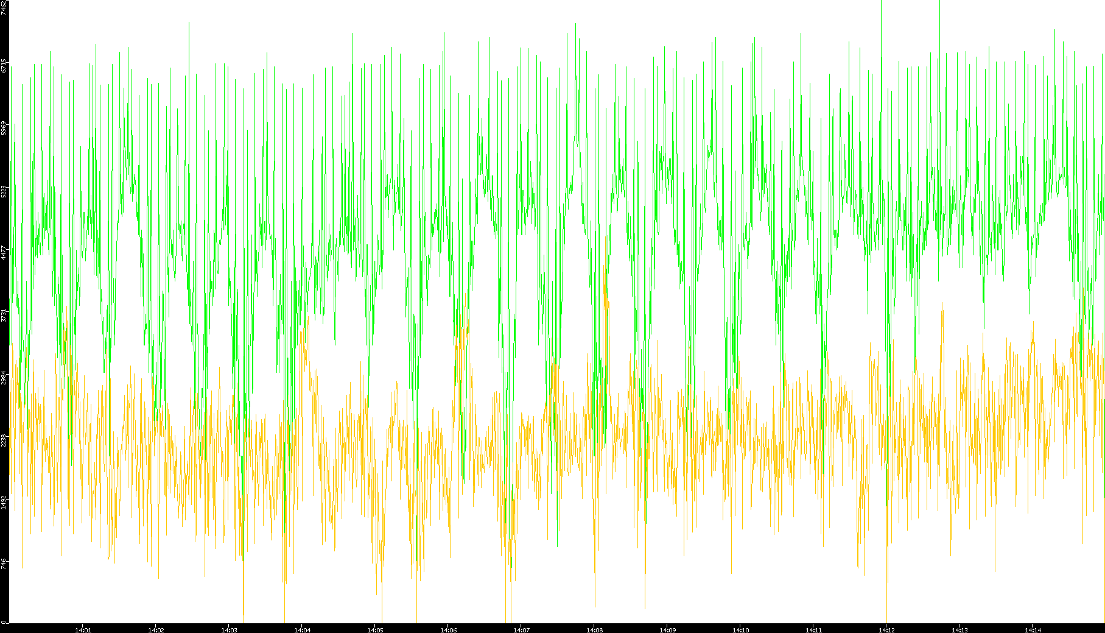1105x633 pixels.
Task: Select the 14:01 time label
Action: pos(83,629)
